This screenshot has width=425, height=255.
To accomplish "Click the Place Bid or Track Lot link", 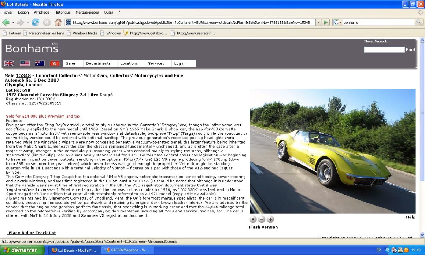I will click(x=32, y=233).
